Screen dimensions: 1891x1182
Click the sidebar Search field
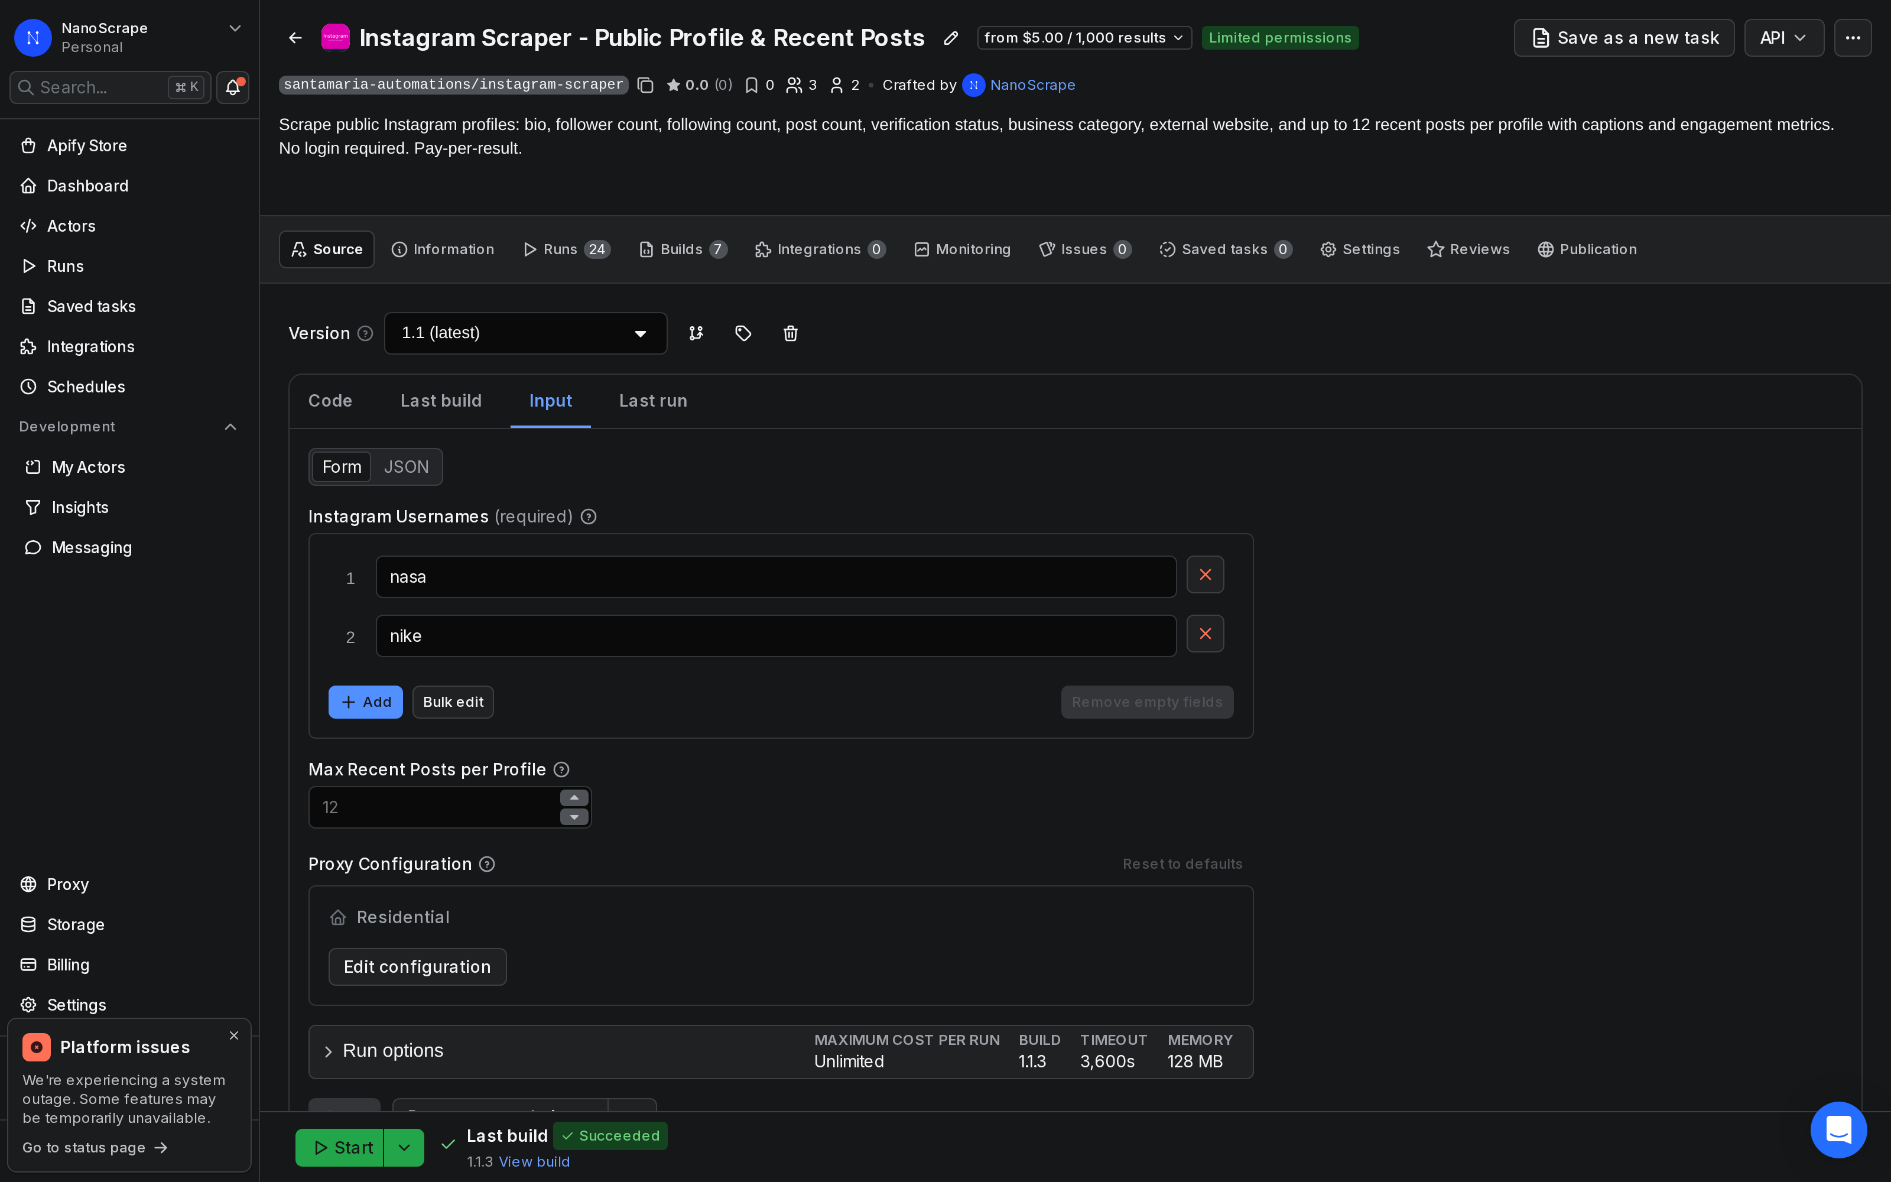(x=110, y=87)
